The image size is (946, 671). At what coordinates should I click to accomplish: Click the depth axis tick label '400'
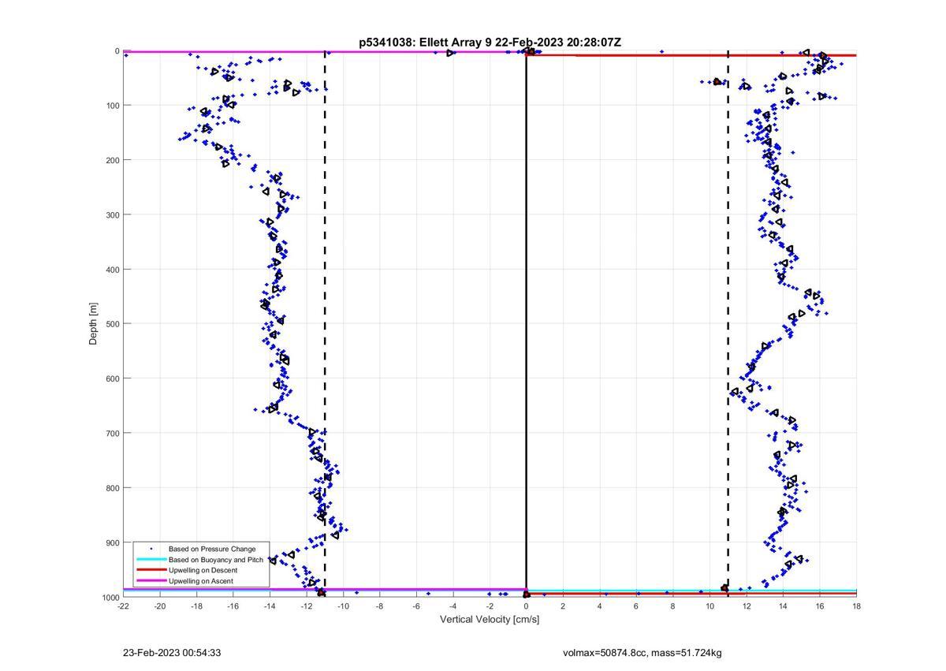point(112,270)
